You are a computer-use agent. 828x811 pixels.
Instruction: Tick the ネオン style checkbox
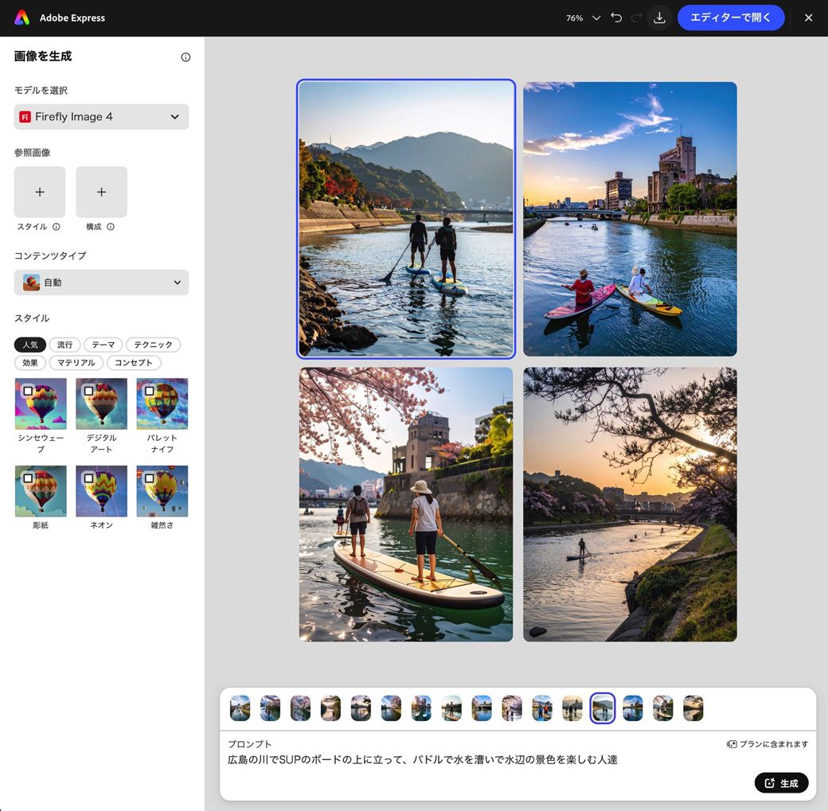pos(88,478)
